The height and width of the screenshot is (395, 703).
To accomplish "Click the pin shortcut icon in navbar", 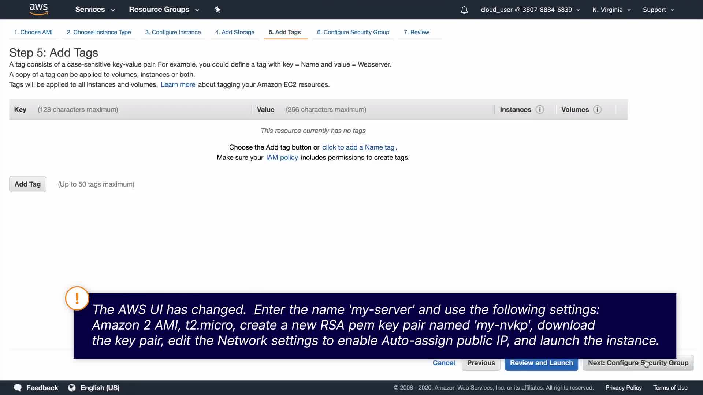I will [x=217, y=10].
